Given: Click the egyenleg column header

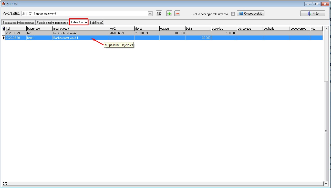Looking at the screenshot, I should click(x=224, y=29).
